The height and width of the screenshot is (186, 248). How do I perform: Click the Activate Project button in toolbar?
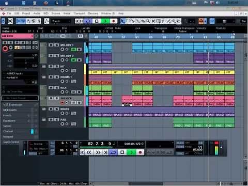click(3, 21)
